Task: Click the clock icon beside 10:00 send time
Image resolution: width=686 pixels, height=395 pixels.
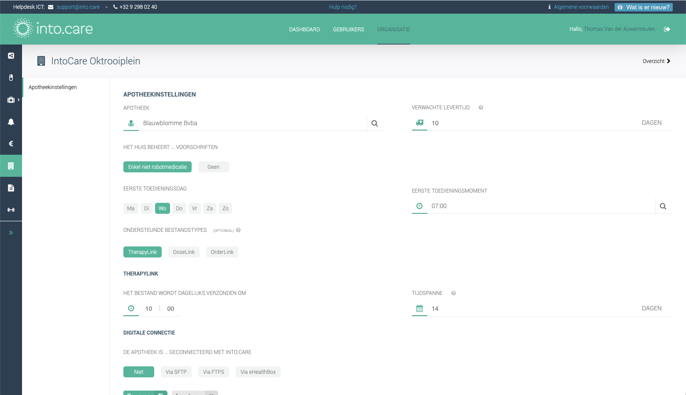Action: coord(131,308)
